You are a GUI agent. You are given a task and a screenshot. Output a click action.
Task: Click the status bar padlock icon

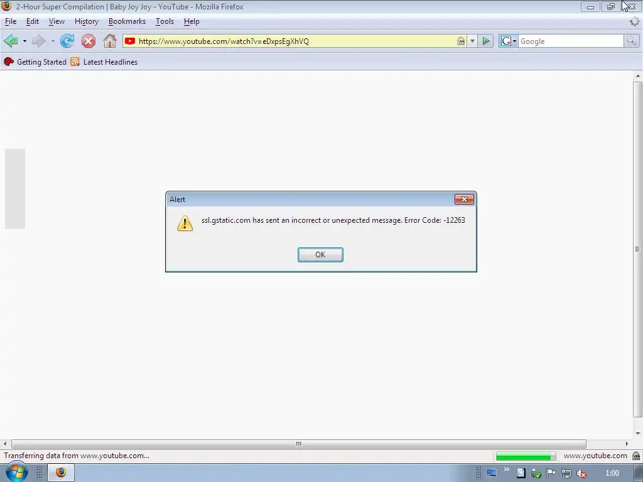(x=636, y=456)
